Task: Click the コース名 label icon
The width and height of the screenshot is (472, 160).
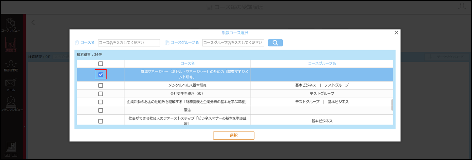Action: tap(77, 43)
